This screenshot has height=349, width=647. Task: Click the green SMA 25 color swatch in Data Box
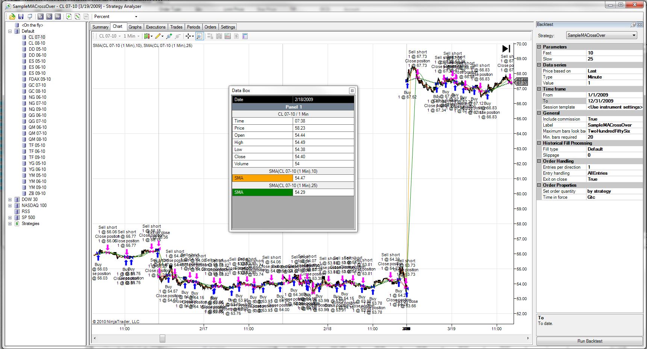[x=262, y=192]
